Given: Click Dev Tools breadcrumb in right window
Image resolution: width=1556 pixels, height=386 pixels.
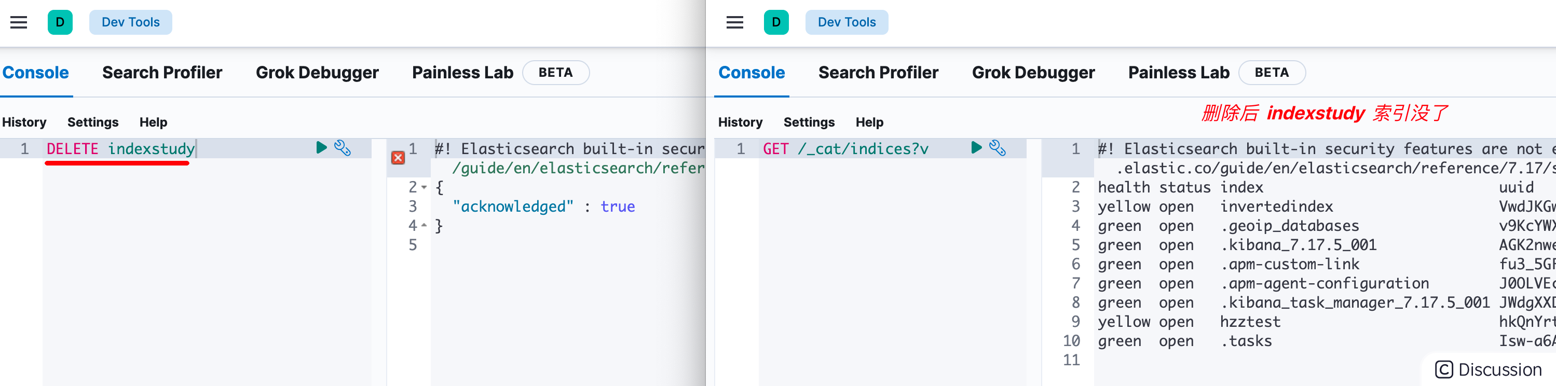Looking at the screenshot, I should [847, 22].
